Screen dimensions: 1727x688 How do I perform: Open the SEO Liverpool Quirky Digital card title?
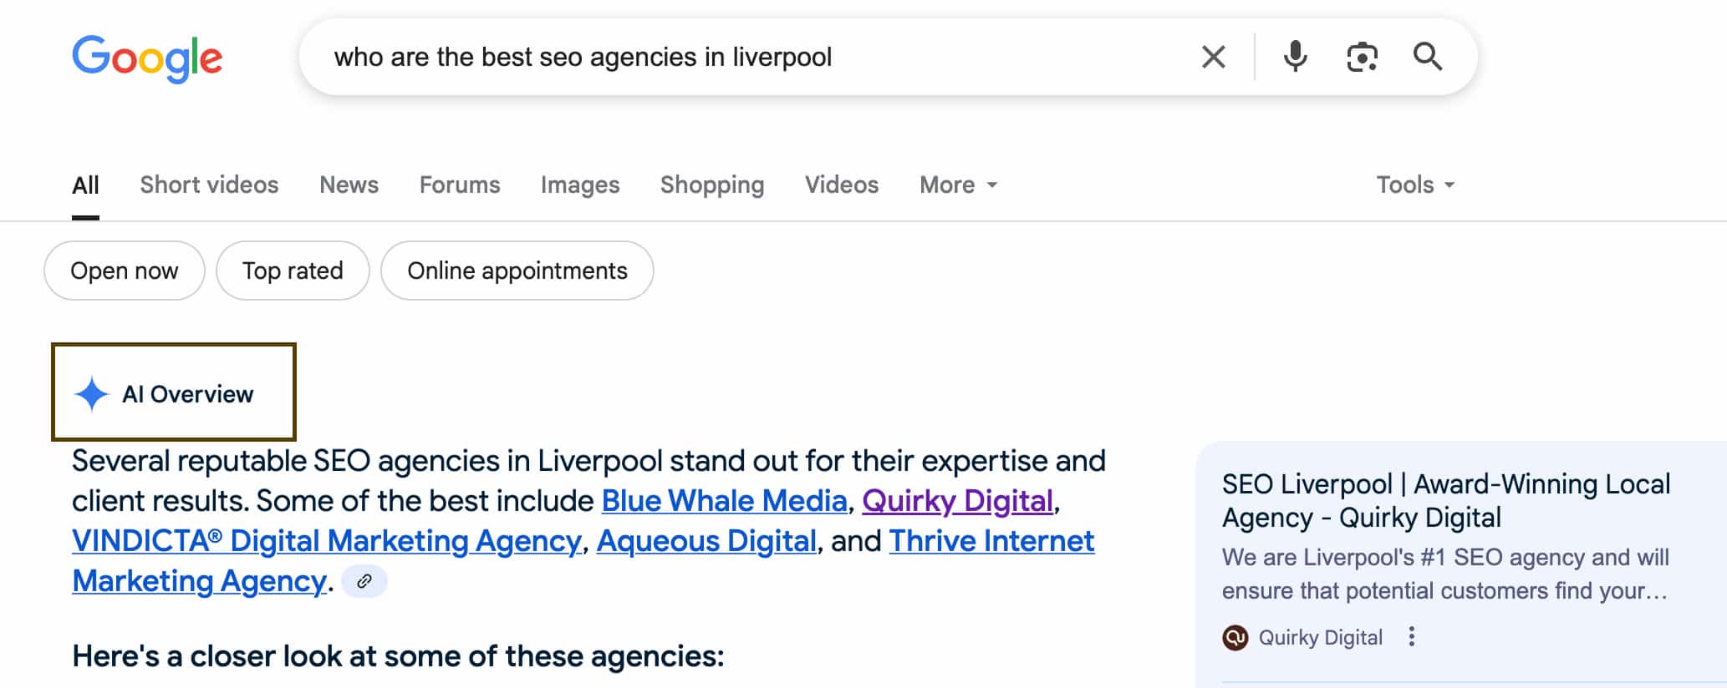click(1446, 501)
